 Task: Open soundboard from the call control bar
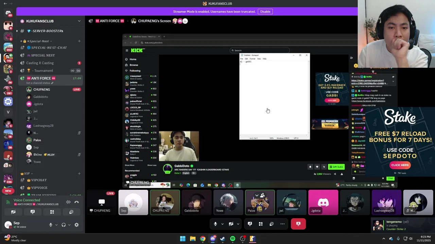272,224
